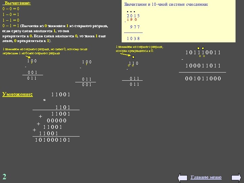244x183 pixels.
Task: Click the number 977 in decimal example
Action: click(135, 27)
